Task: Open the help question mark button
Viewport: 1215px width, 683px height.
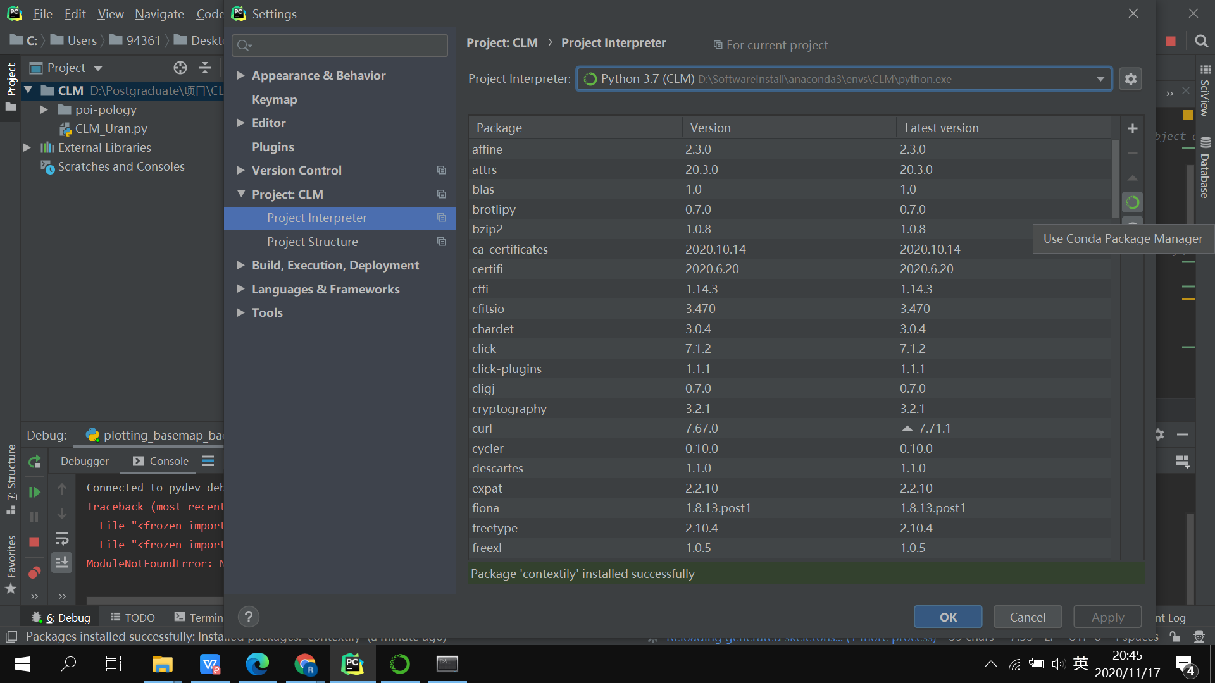Action: coord(248,617)
